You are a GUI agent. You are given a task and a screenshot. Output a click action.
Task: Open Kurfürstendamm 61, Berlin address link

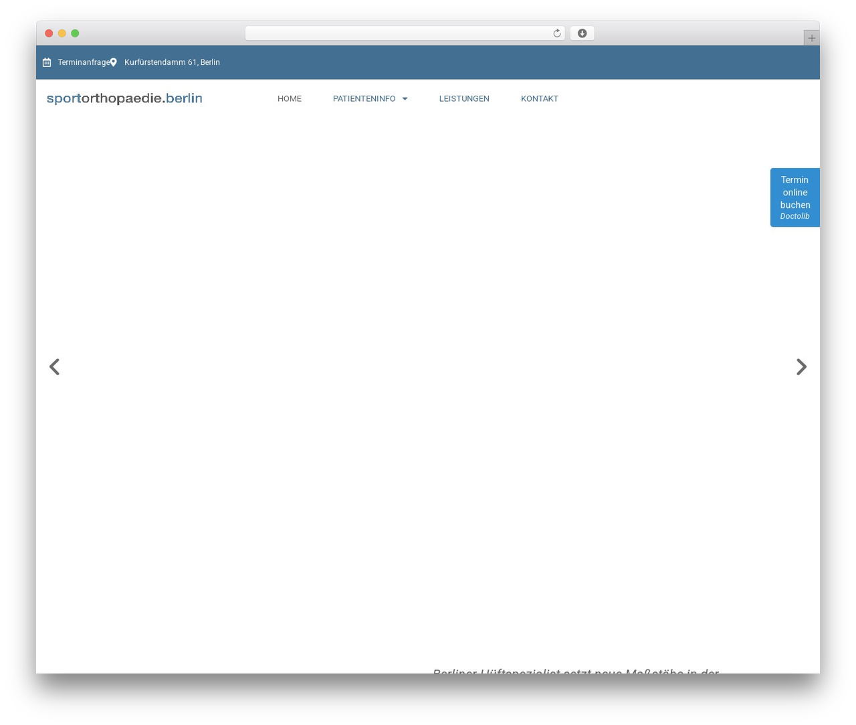click(172, 62)
